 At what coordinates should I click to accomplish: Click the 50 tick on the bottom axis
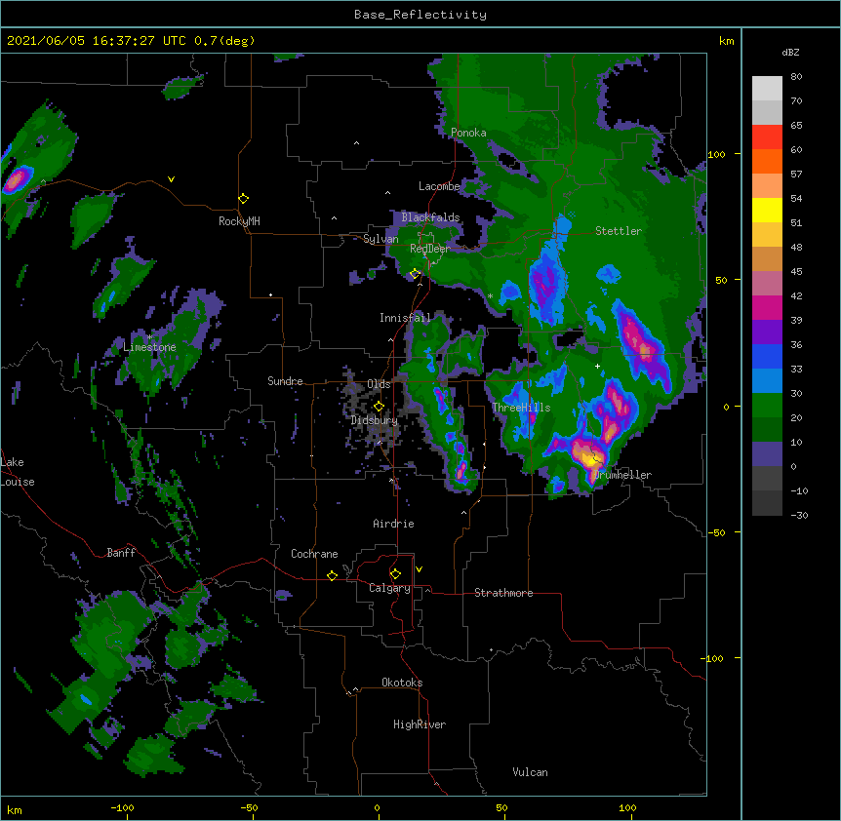click(501, 807)
